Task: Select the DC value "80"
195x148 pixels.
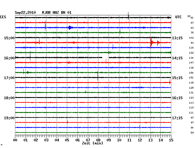Action: click(x=192, y=128)
